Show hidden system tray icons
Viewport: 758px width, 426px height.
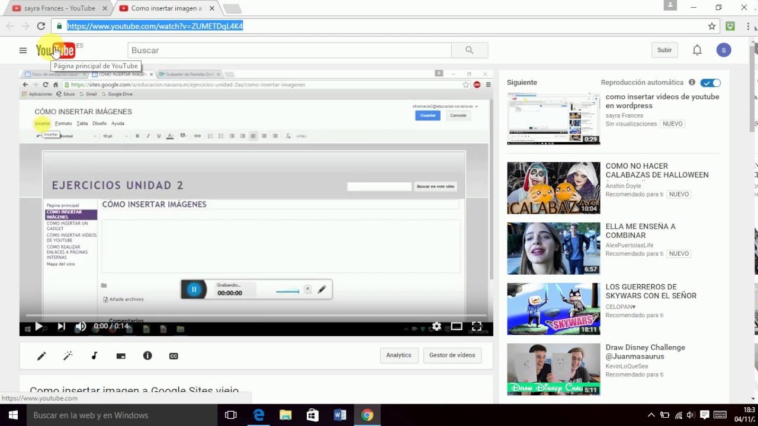point(651,415)
